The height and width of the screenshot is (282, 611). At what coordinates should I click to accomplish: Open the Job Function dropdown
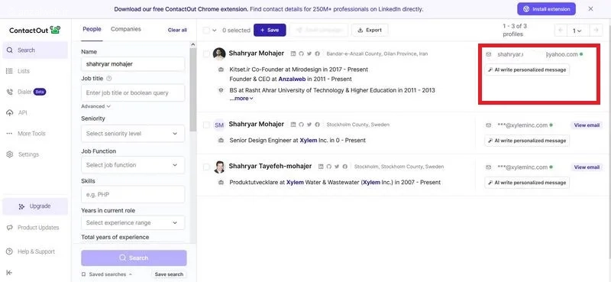133,165
